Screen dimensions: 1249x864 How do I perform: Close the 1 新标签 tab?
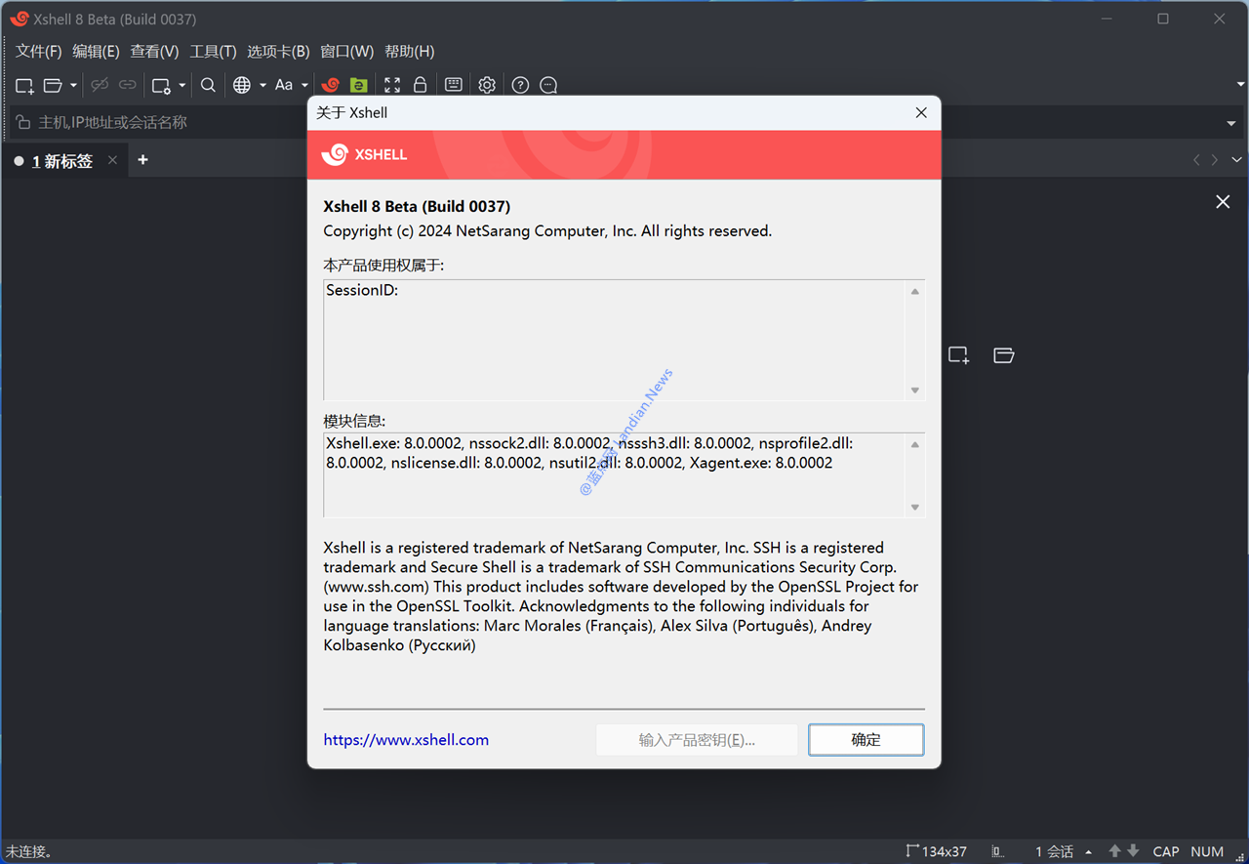click(x=113, y=160)
